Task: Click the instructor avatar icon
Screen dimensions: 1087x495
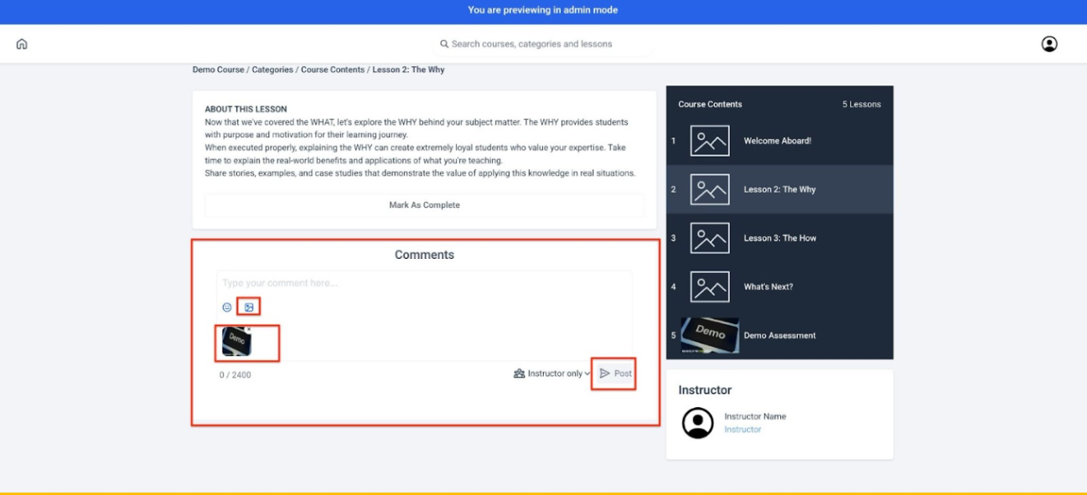Action: 697,423
